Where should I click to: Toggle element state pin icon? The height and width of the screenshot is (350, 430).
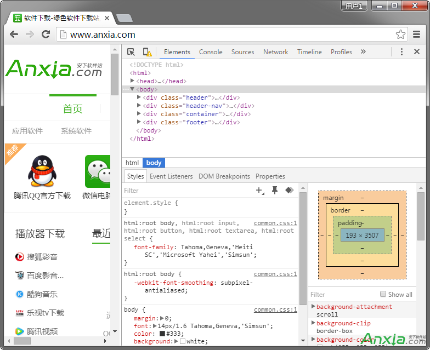coord(274,190)
